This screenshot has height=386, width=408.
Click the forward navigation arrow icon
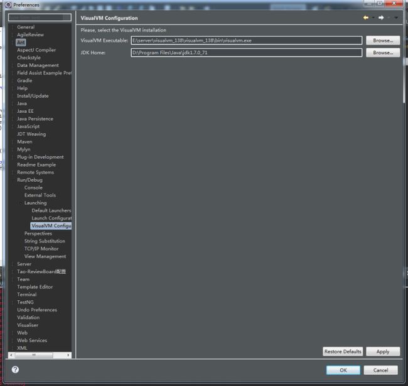(x=381, y=18)
